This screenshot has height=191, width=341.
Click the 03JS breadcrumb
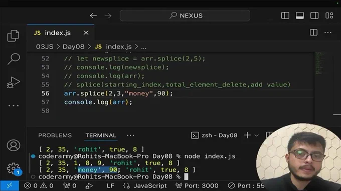[x=45, y=46]
